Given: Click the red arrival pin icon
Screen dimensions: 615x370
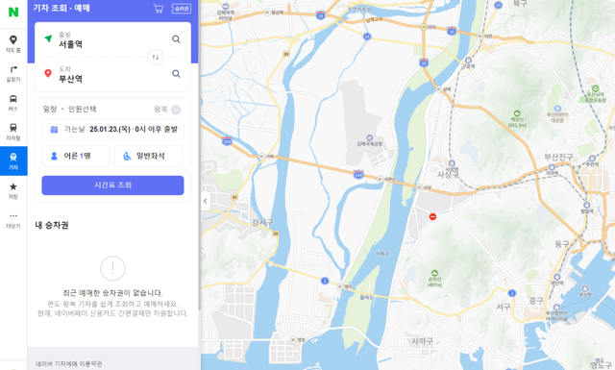Looking at the screenshot, I should click(48, 73).
